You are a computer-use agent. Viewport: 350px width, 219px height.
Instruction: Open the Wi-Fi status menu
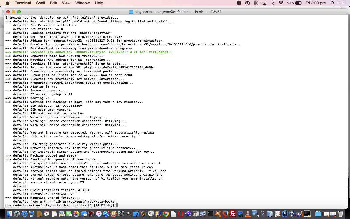tap(281, 3)
